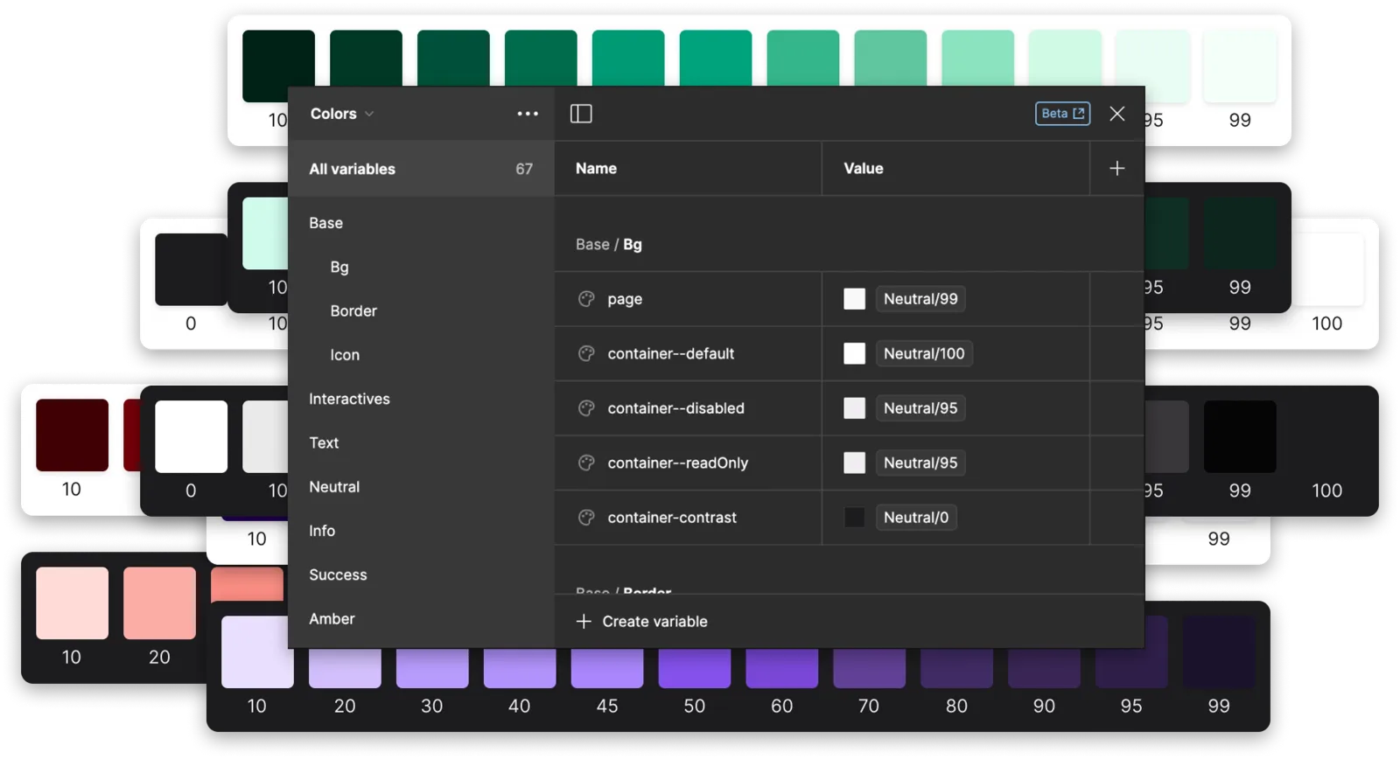Click the Neutral/99 value chip
Screen dimensions: 1400x759
pos(920,299)
